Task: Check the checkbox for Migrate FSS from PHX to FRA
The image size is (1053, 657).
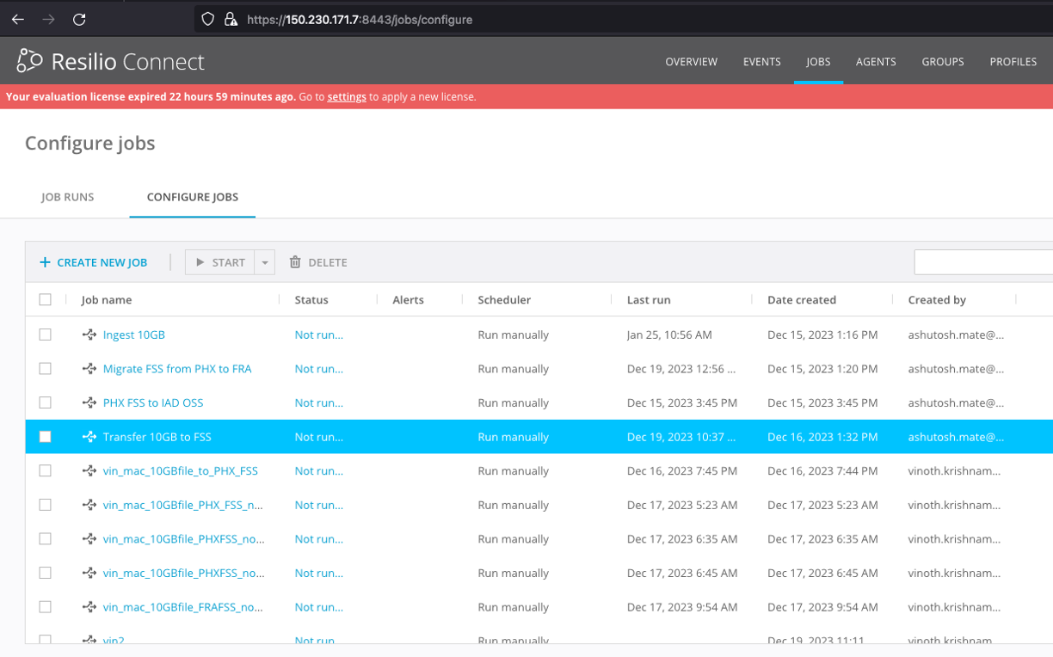Action: point(46,368)
